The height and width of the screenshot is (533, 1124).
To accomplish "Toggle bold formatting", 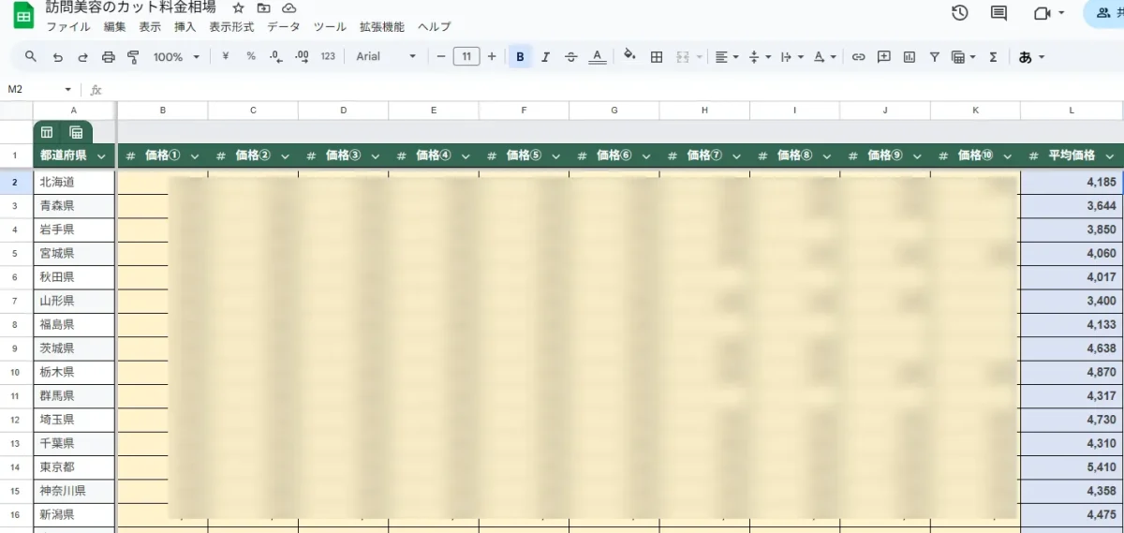I will pos(520,56).
